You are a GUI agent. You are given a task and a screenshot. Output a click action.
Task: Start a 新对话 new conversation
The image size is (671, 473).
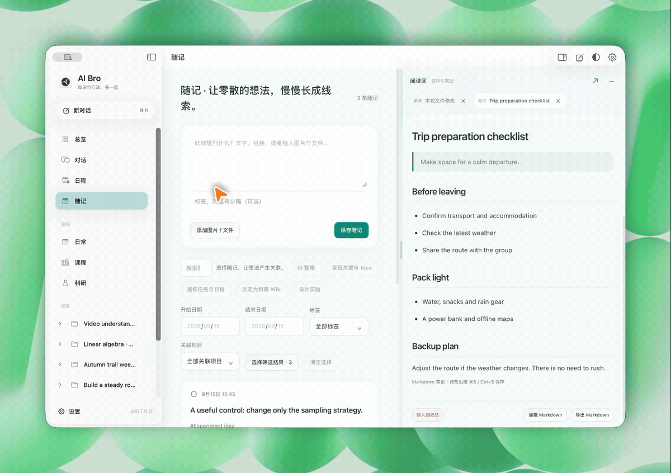[x=105, y=110]
